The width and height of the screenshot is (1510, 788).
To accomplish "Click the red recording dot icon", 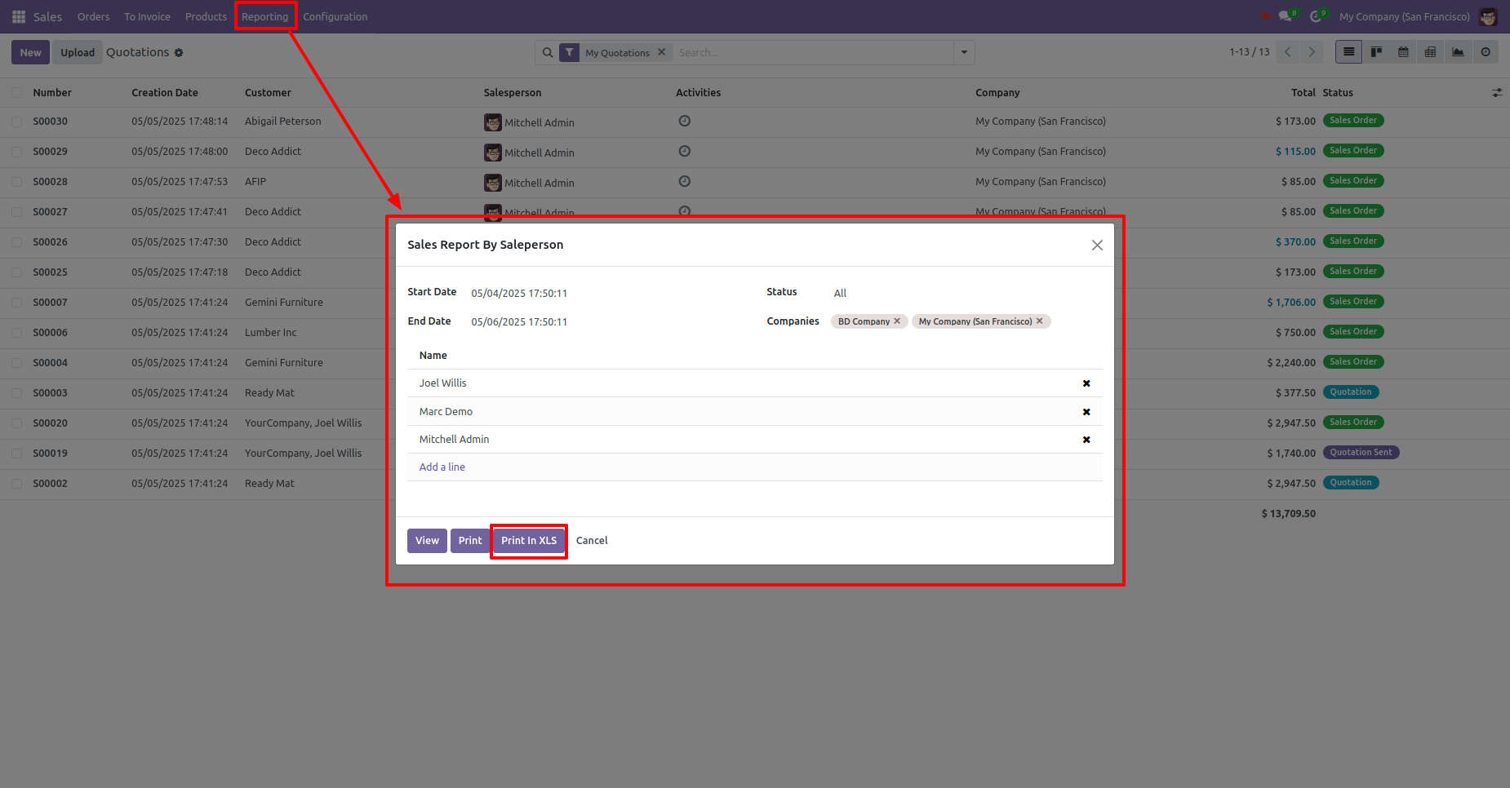I will coord(1266,16).
